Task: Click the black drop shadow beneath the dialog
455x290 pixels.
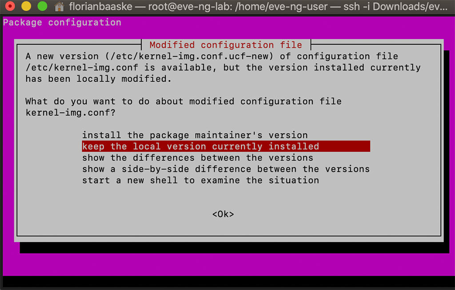Action: (235, 248)
